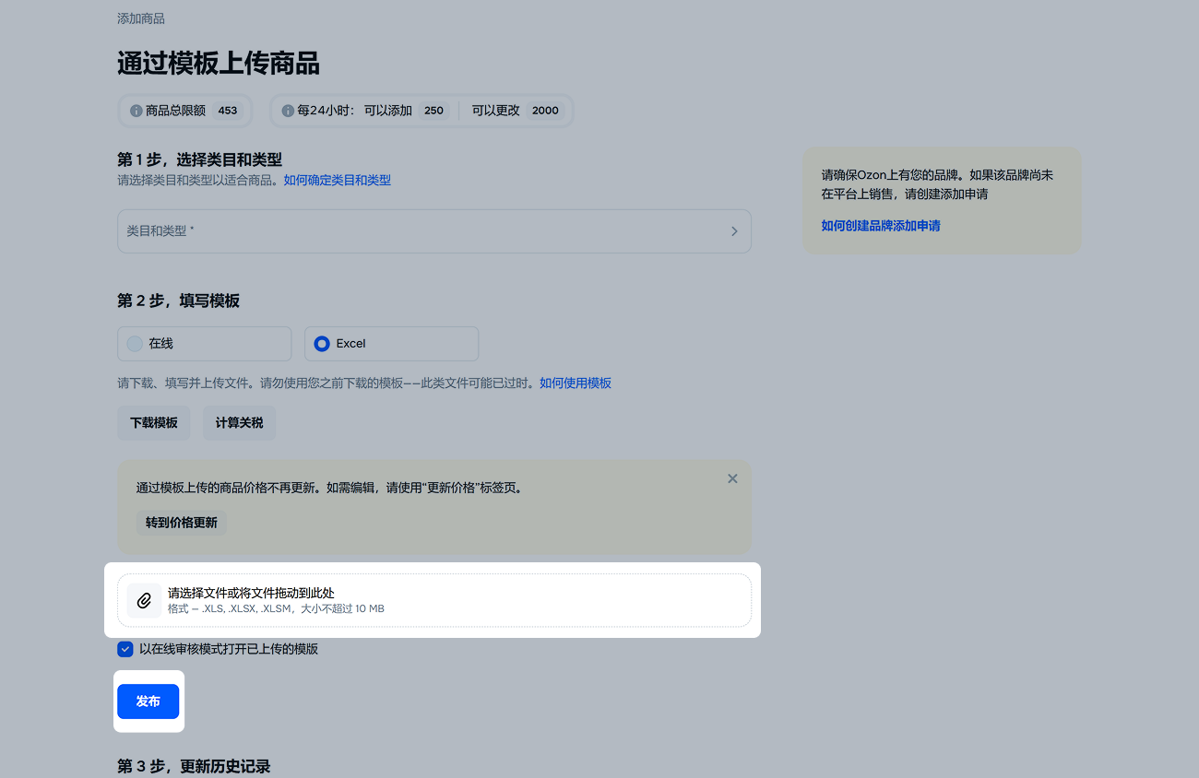Image resolution: width=1199 pixels, height=778 pixels.
Task: Open the 类目和类型 selection field
Action: pyautogui.click(x=424, y=231)
